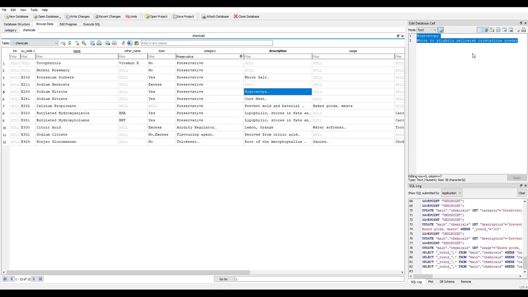
Task: Float the SQL Log panel
Action: coord(521,186)
